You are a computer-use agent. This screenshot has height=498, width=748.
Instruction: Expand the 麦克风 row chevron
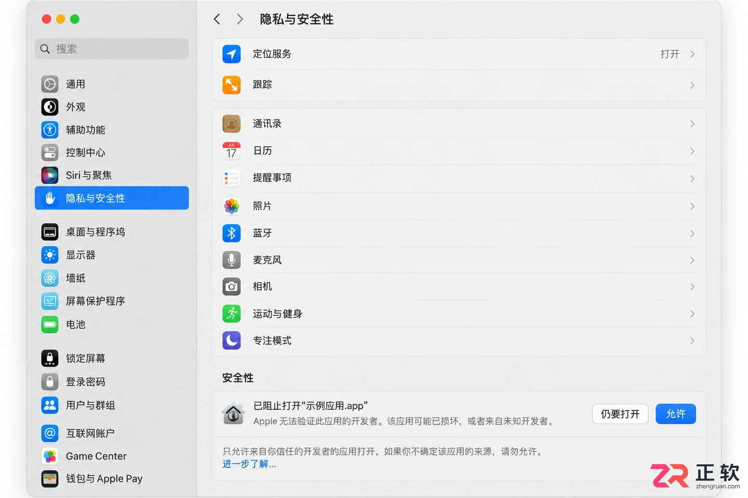click(x=692, y=260)
